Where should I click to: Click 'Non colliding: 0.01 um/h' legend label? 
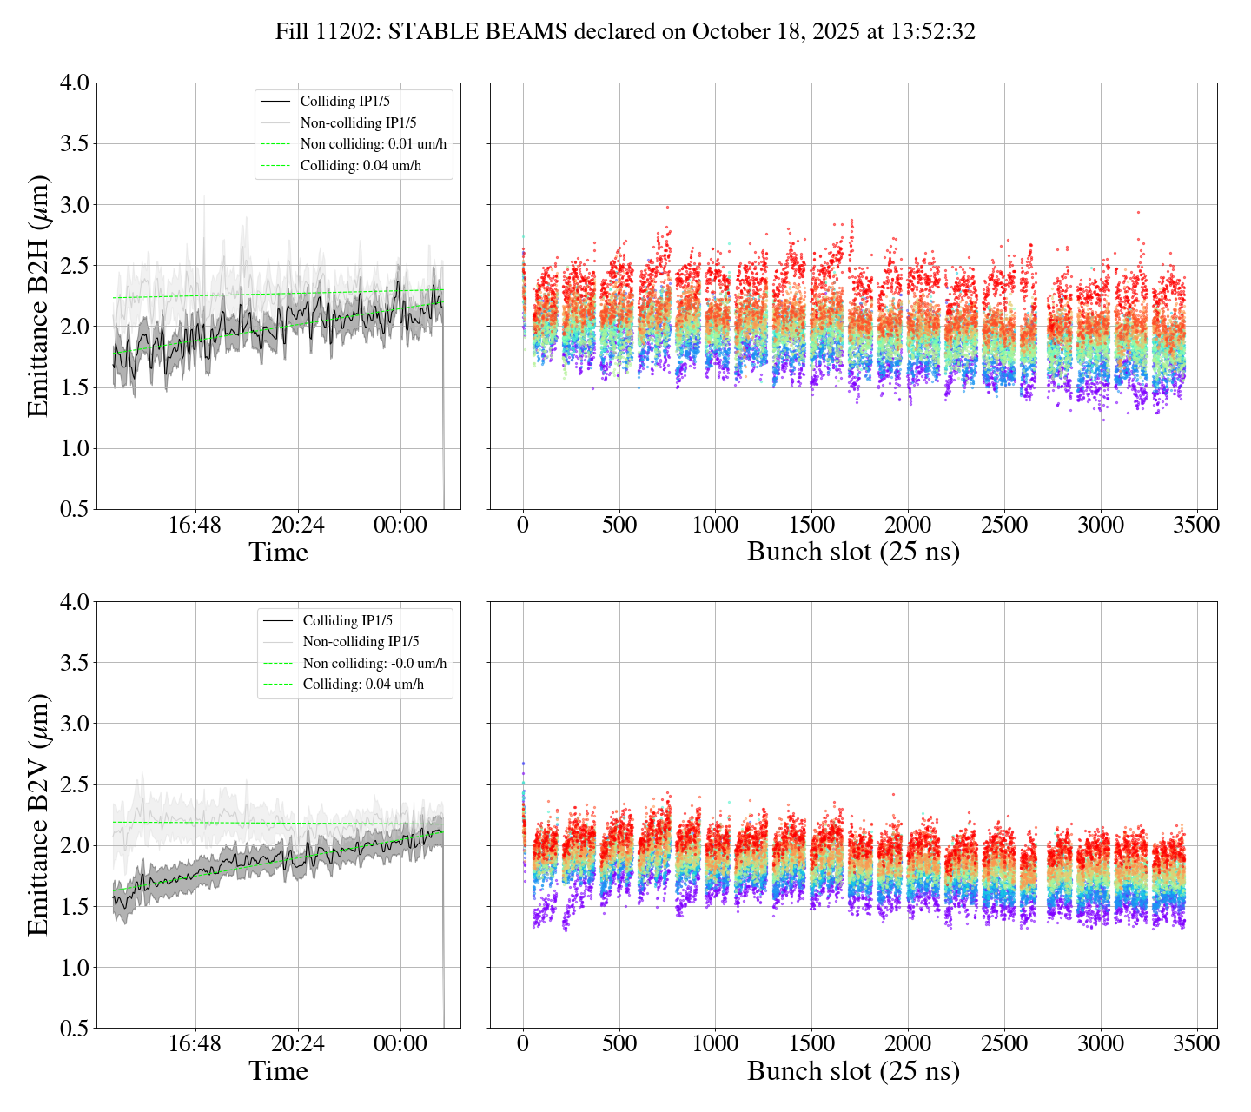tap(373, 144)
